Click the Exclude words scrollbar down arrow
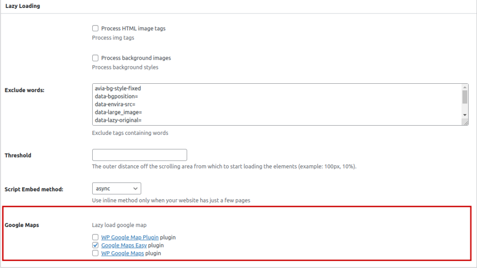Viewport: 477px width, 268px height. (464, 115)
